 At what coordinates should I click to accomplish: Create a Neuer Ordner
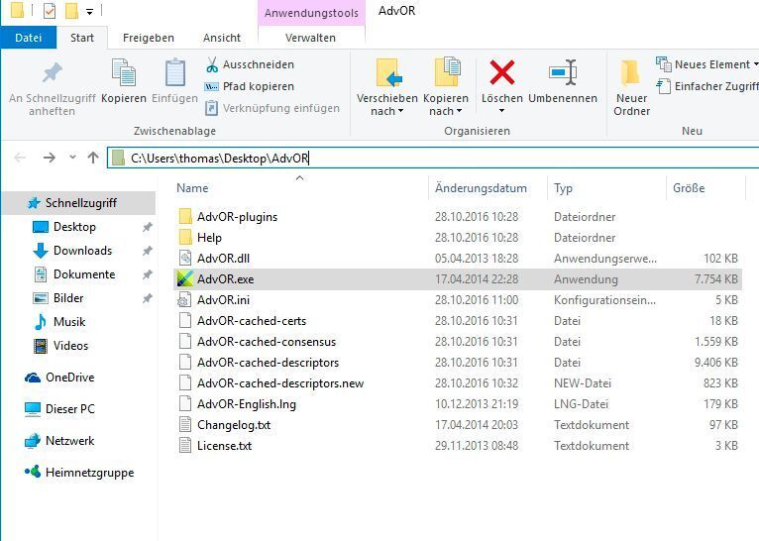pos(631,87)
